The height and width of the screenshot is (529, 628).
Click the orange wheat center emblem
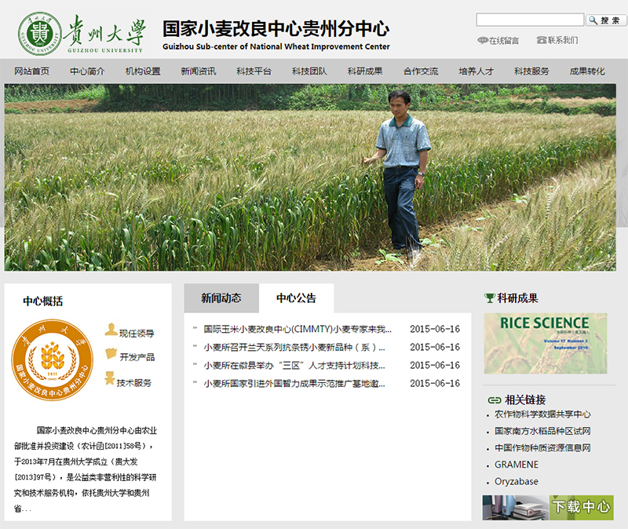coord(53,359)
